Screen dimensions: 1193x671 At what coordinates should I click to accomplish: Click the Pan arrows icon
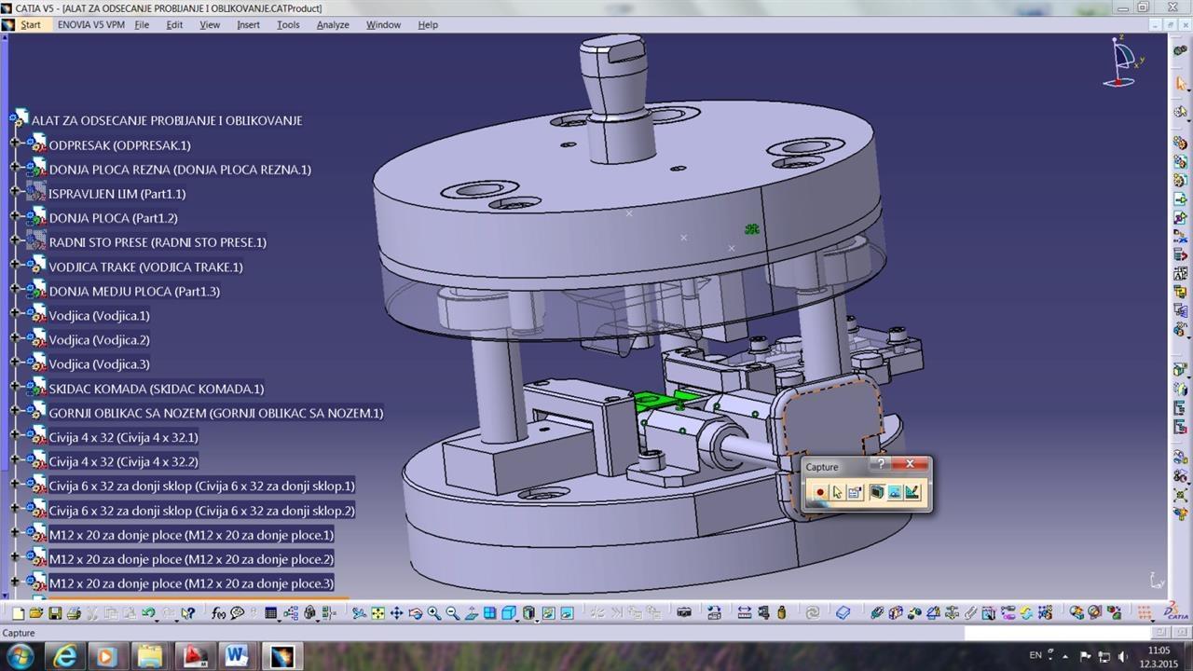click(x=396, y=613)
